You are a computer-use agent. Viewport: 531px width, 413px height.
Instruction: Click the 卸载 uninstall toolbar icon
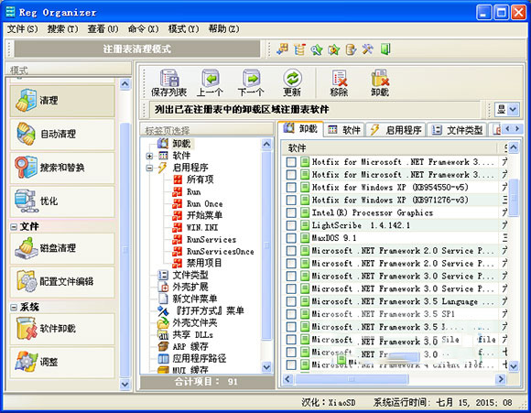tap(380, 83)
